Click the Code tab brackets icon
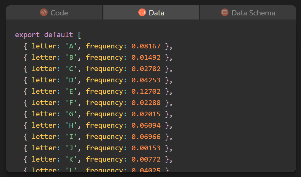Image resolution: width=301 pixels, height=177 pixels. tap(44, 13)
